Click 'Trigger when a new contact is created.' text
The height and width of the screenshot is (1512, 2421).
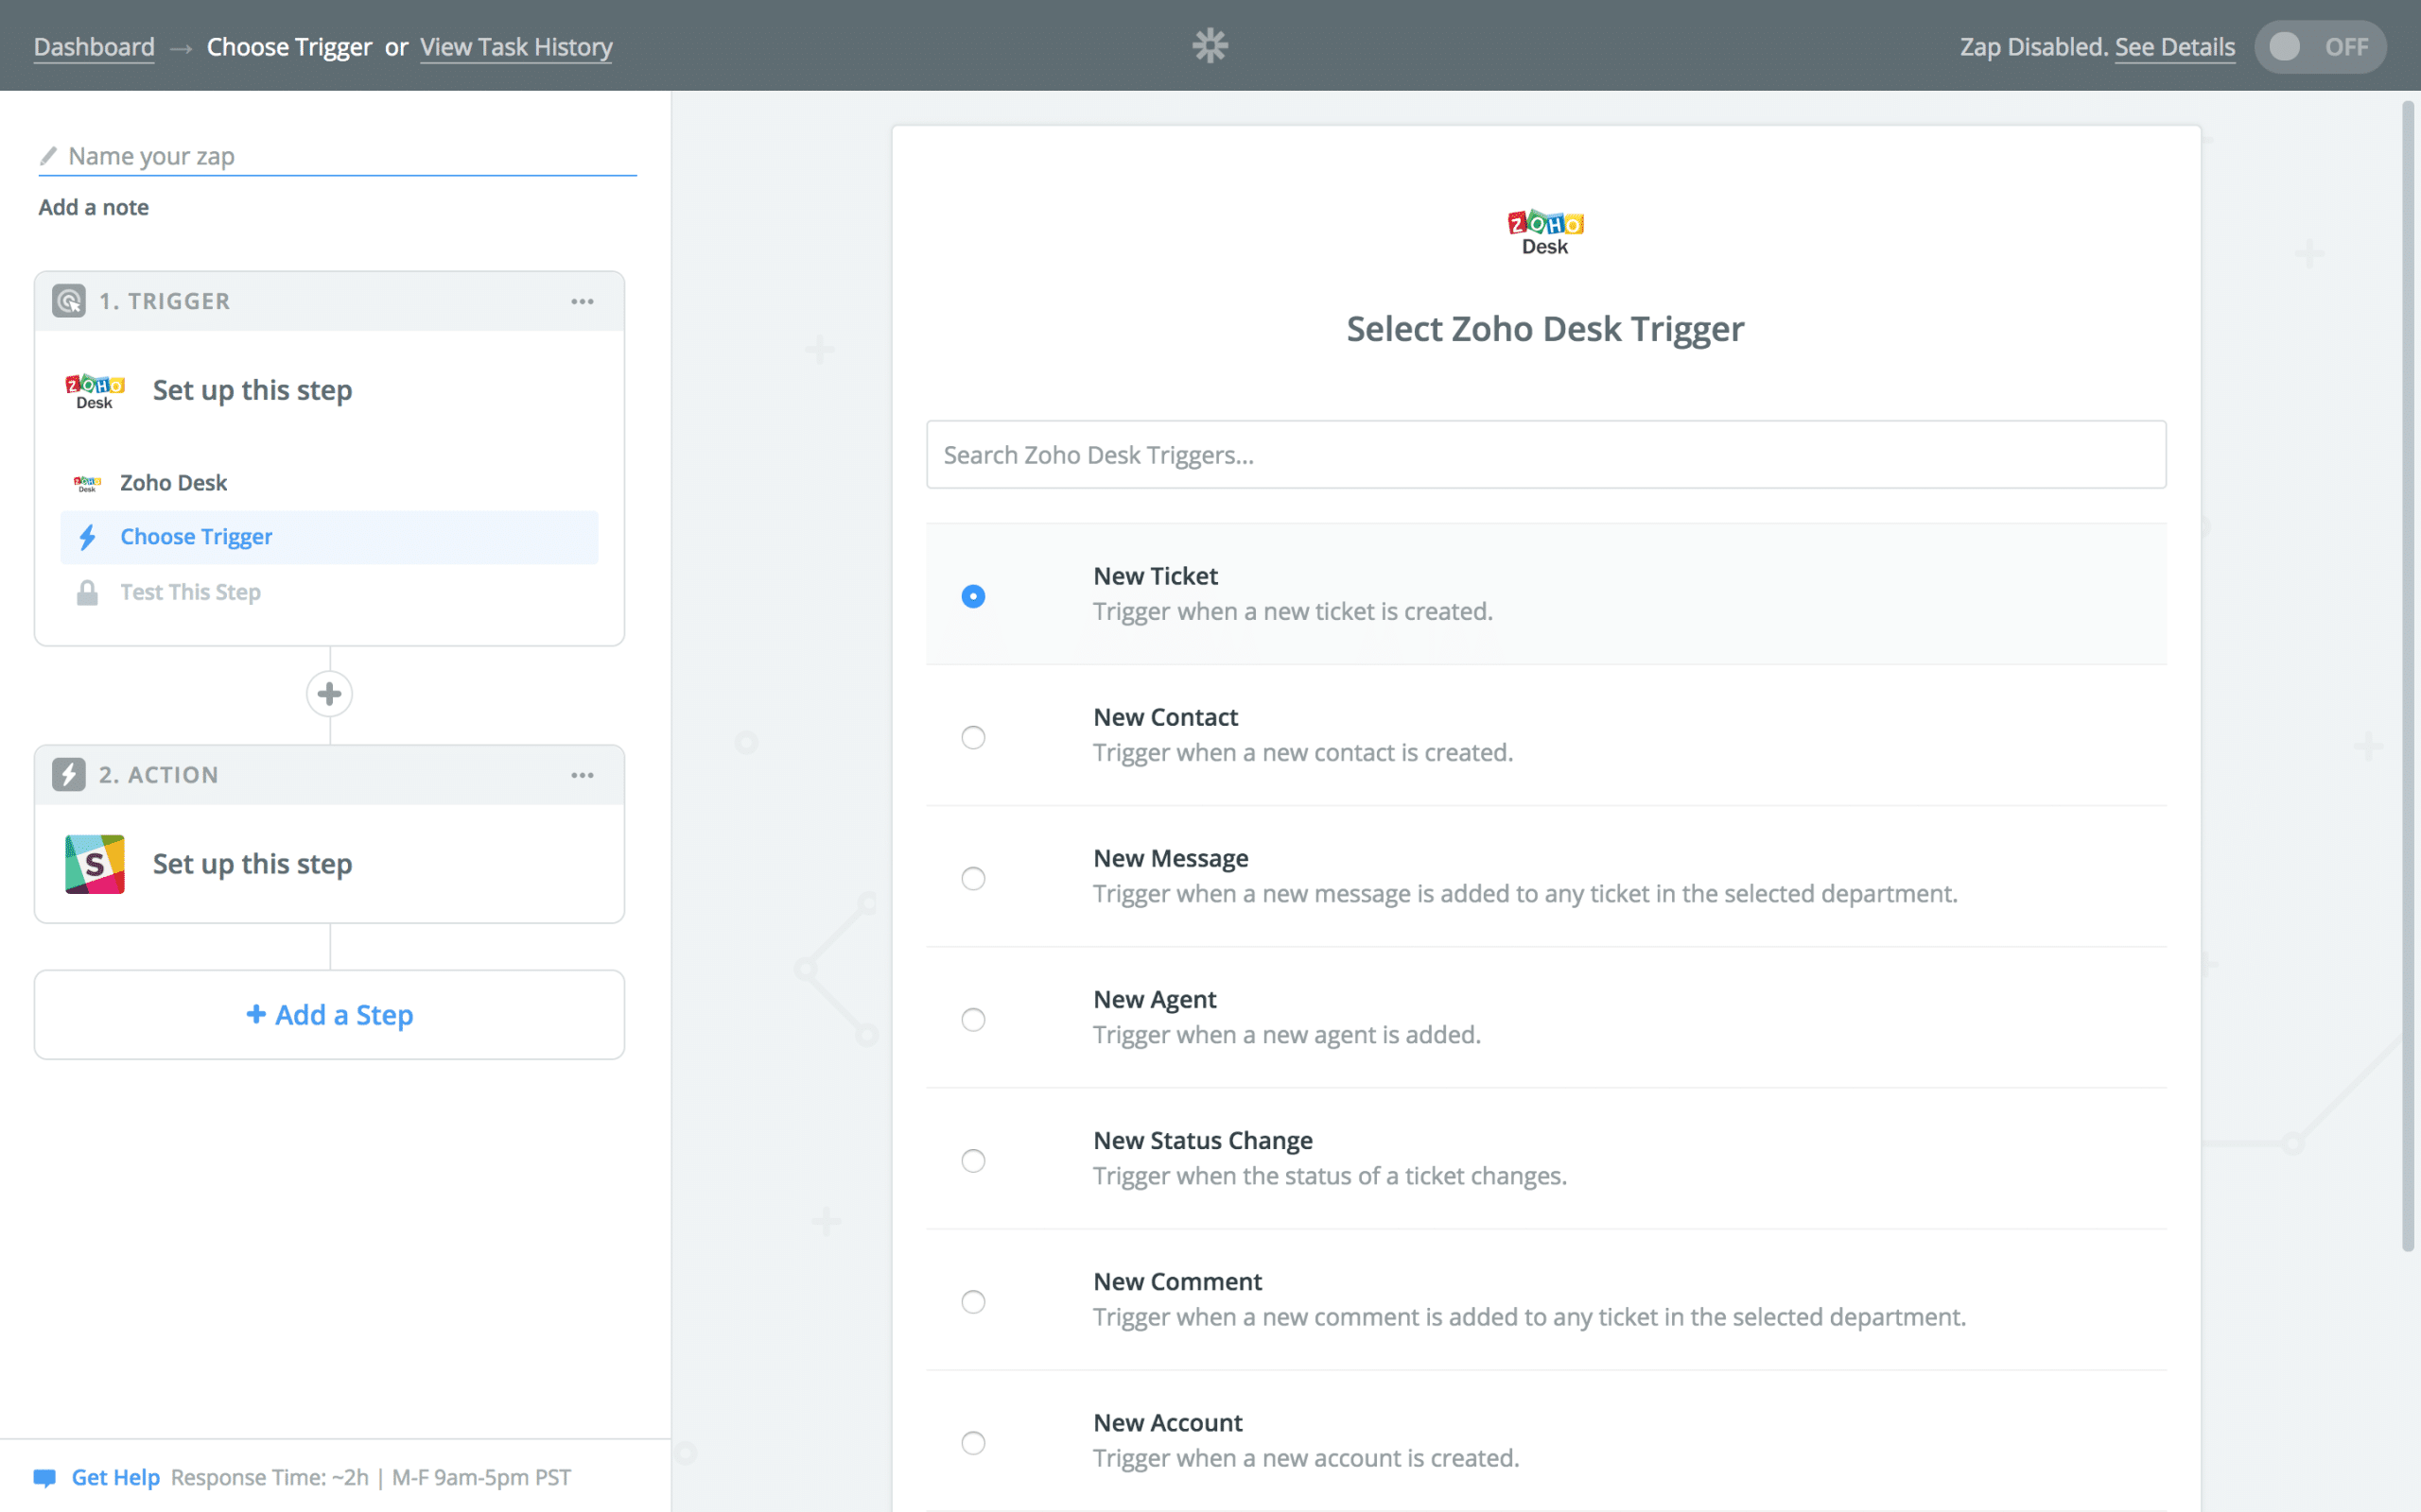tap(1302, 753)
